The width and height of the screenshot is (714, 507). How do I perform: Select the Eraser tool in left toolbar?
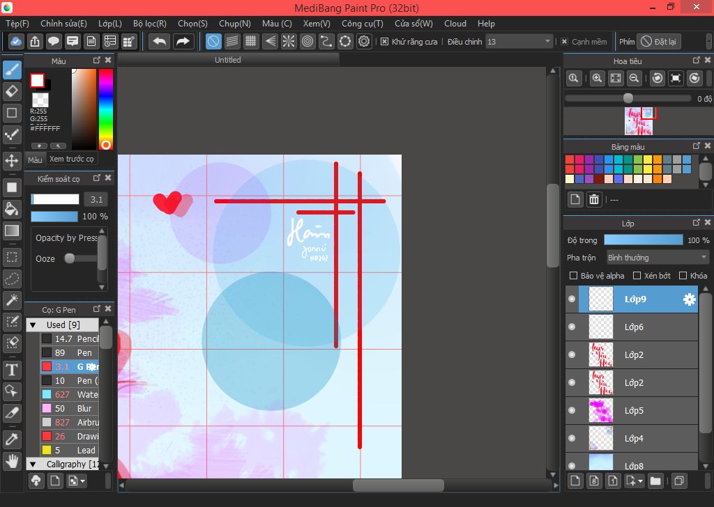[12, 91]
